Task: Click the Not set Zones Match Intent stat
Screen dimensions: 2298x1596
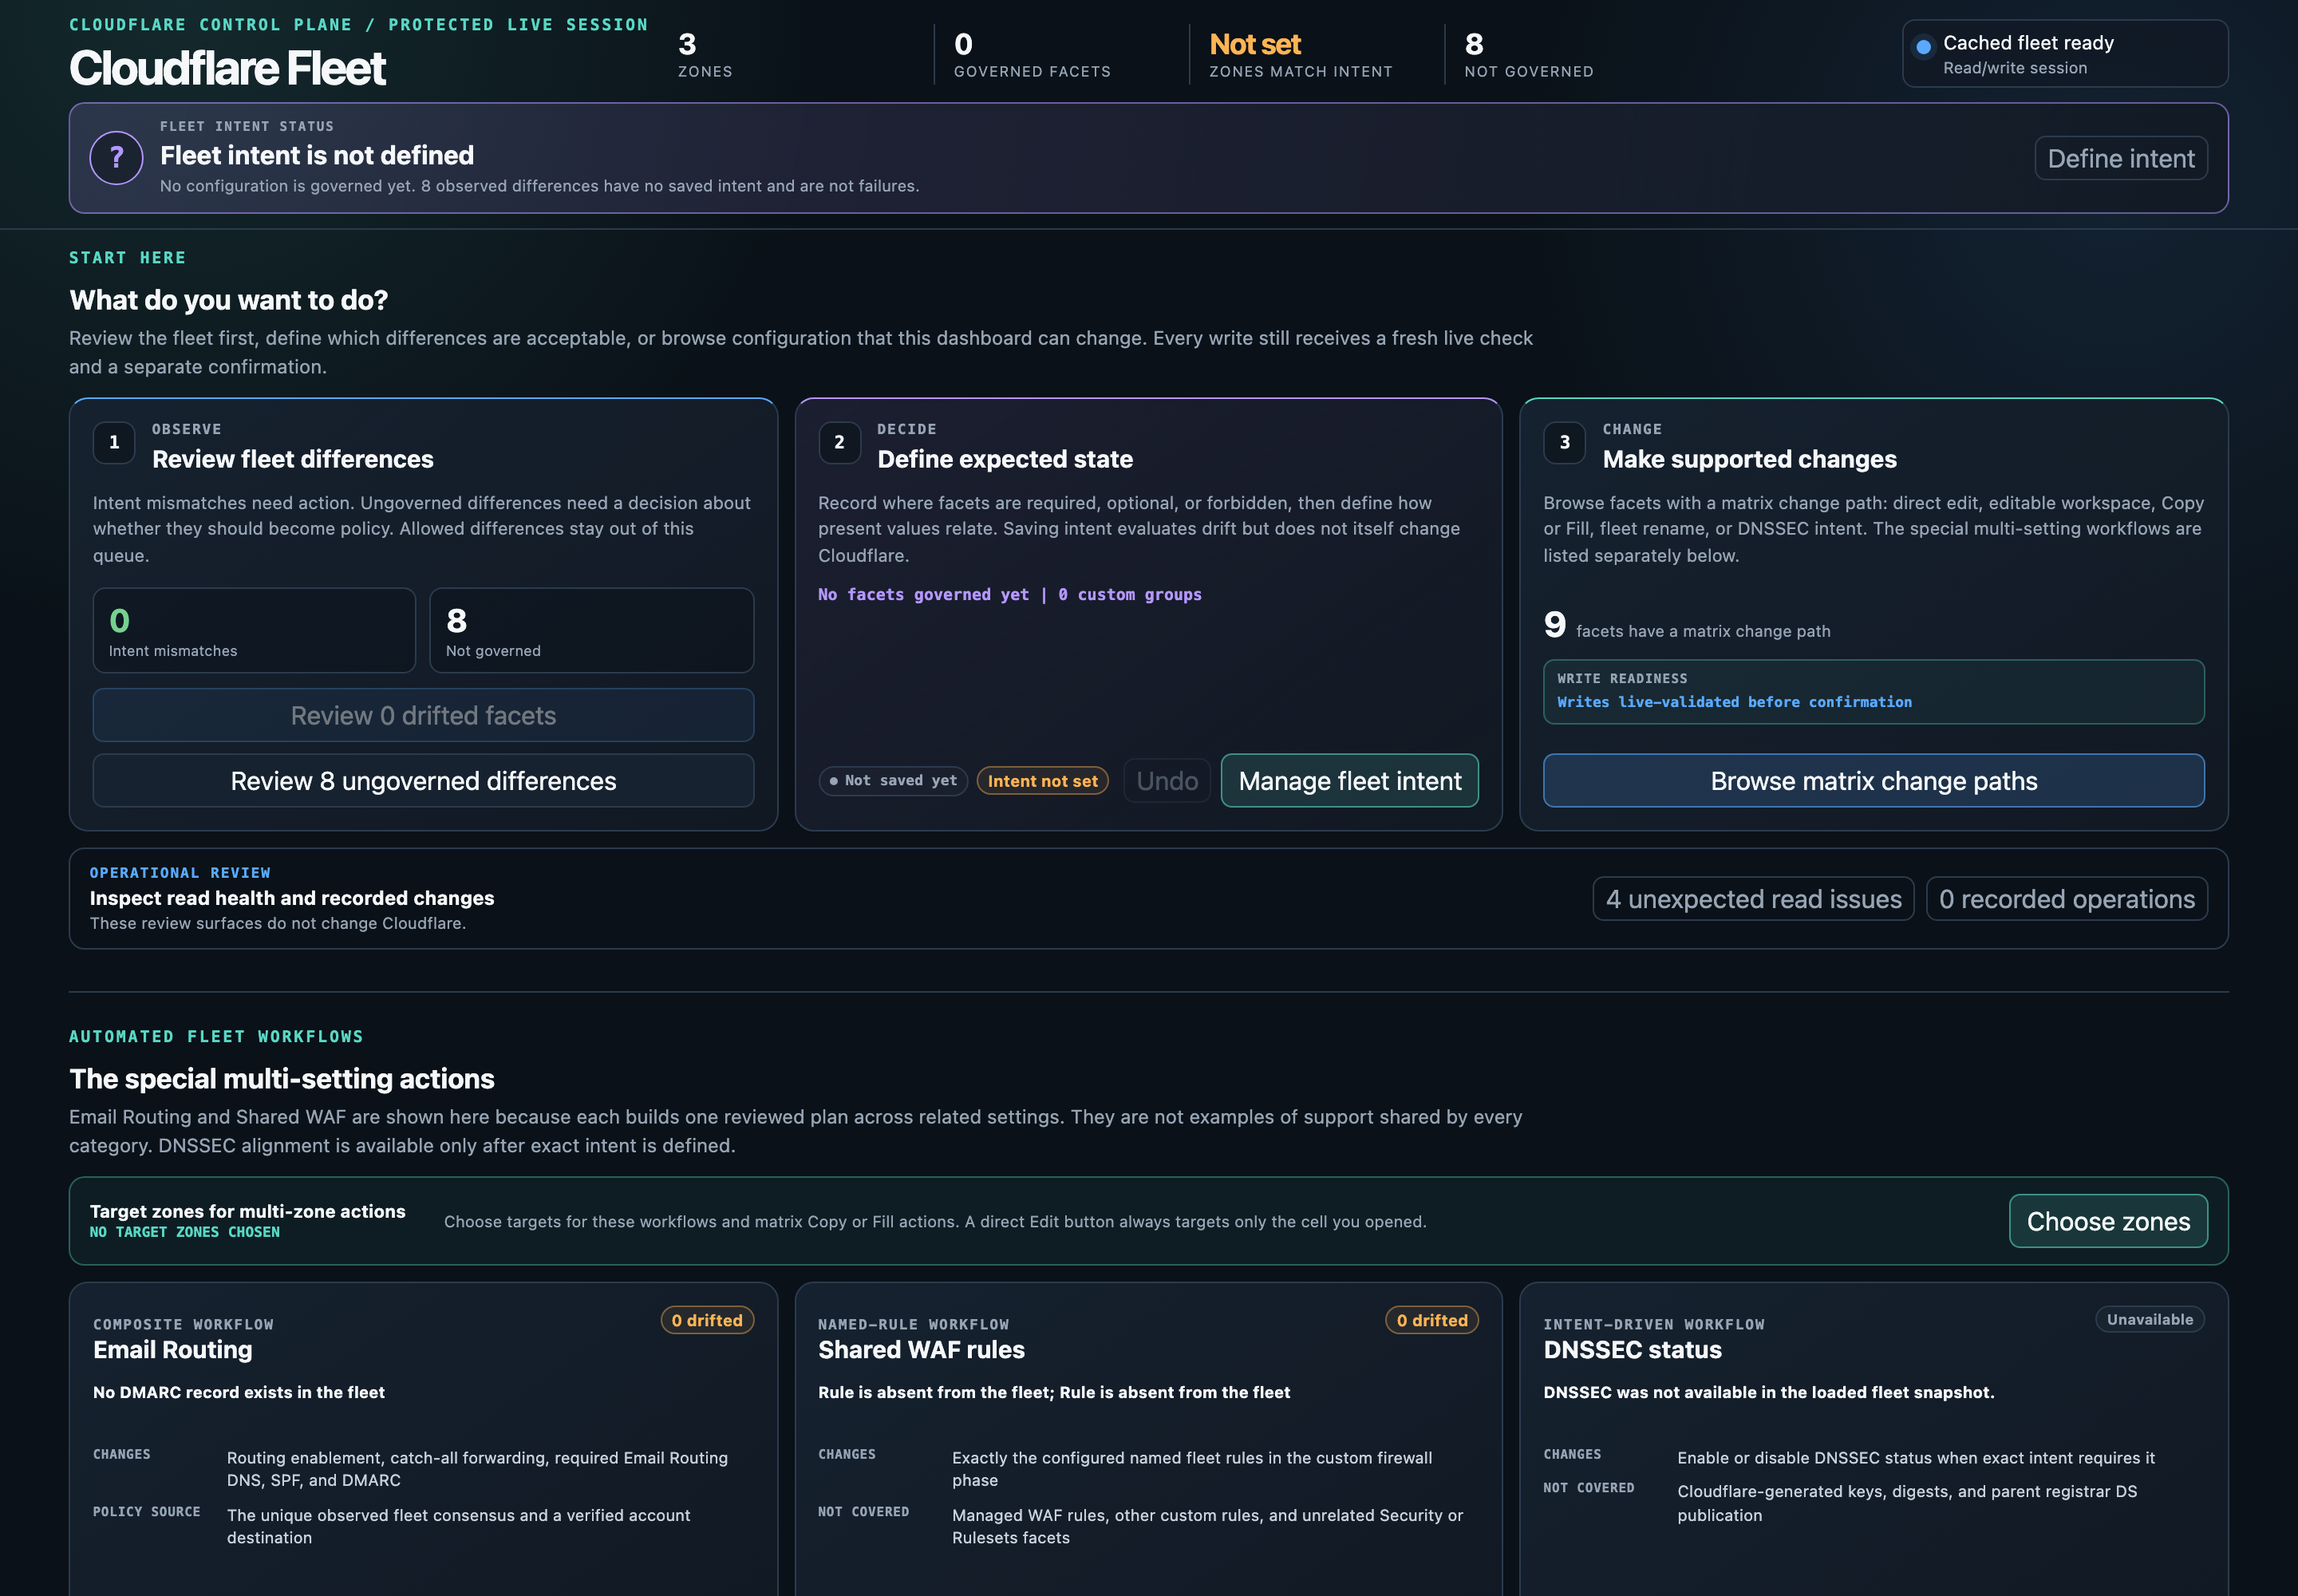Action: point(1300,55)
